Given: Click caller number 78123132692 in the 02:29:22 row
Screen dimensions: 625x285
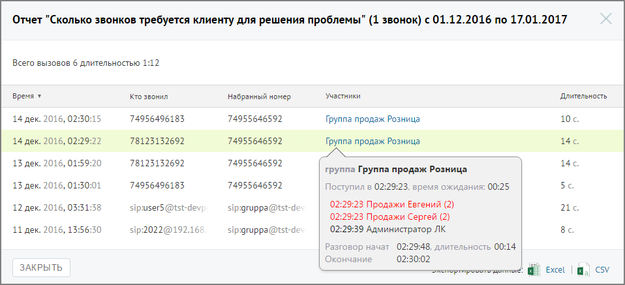Looking at the screenshot, I should 157,141.
